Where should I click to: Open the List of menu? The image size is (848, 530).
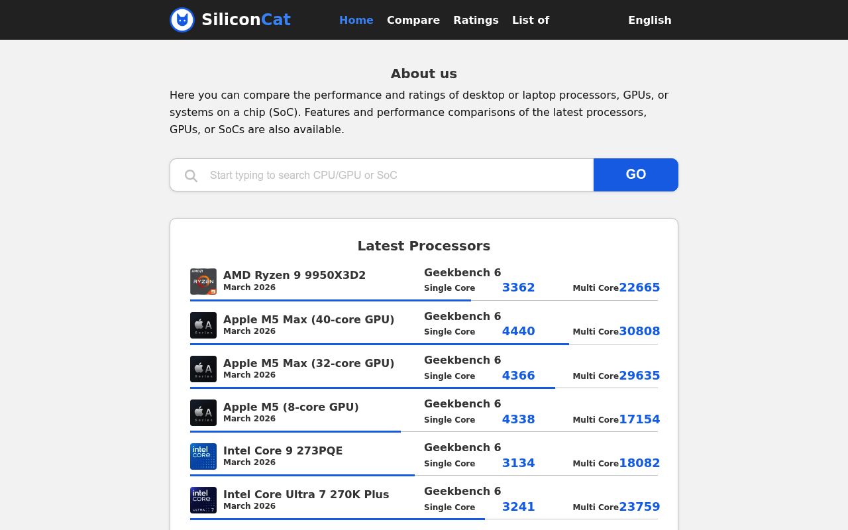tap(531, 20)
